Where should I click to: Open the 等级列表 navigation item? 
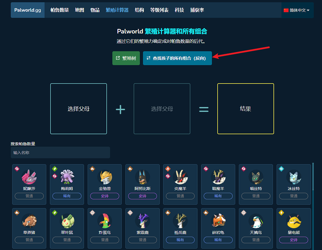(x=159, y=10)
